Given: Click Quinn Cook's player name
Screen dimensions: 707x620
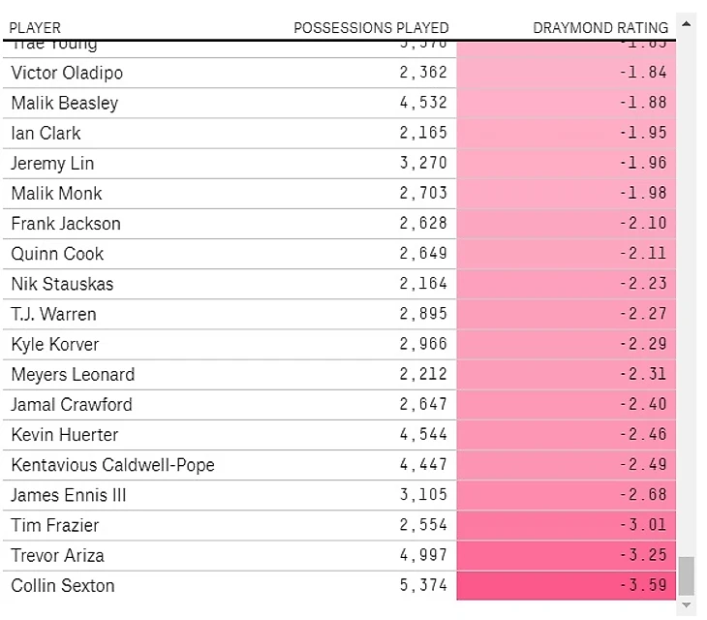Looking at the screenshot, I should click(x=57, y=254).
